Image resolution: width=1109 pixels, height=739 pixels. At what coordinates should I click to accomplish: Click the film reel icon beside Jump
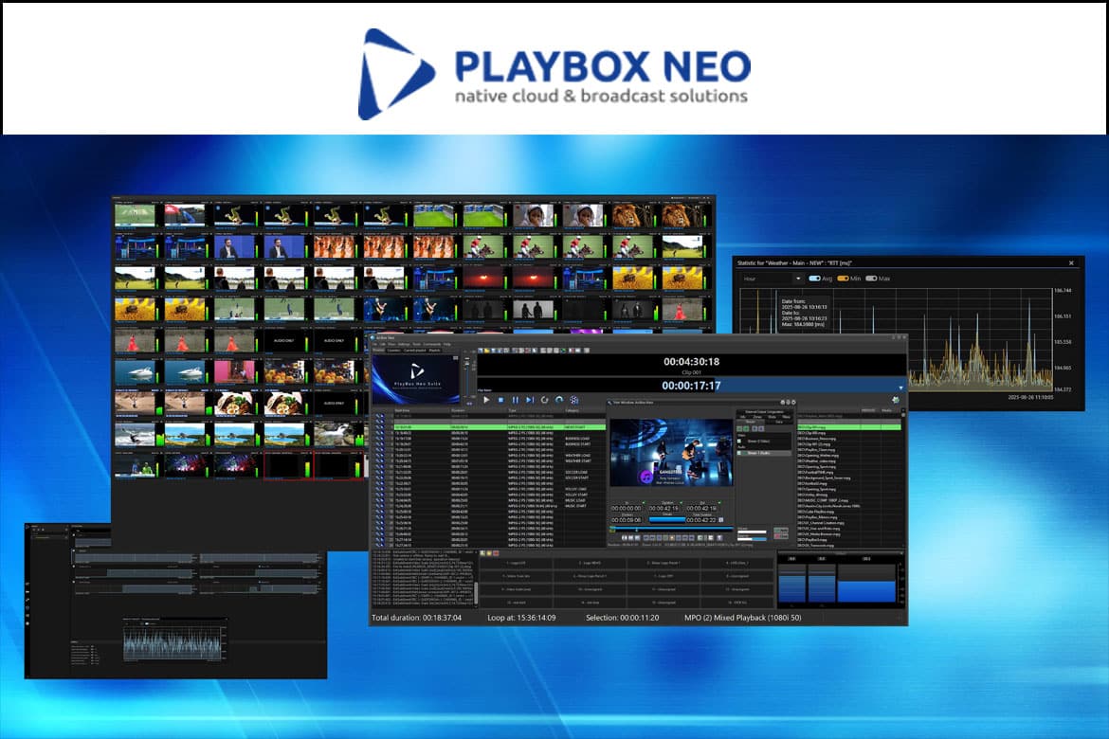[x=574, y=400]
